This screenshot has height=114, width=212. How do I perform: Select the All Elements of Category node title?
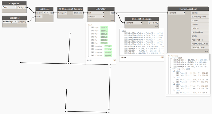(70, 9)
